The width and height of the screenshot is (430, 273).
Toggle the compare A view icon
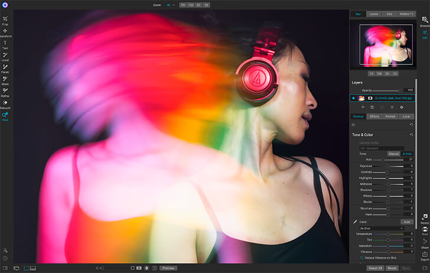coord(139,268)
